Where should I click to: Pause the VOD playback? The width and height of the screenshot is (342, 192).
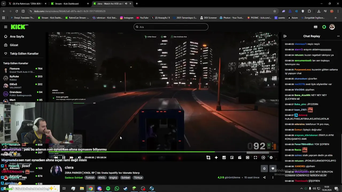click(x=64, y=158)
